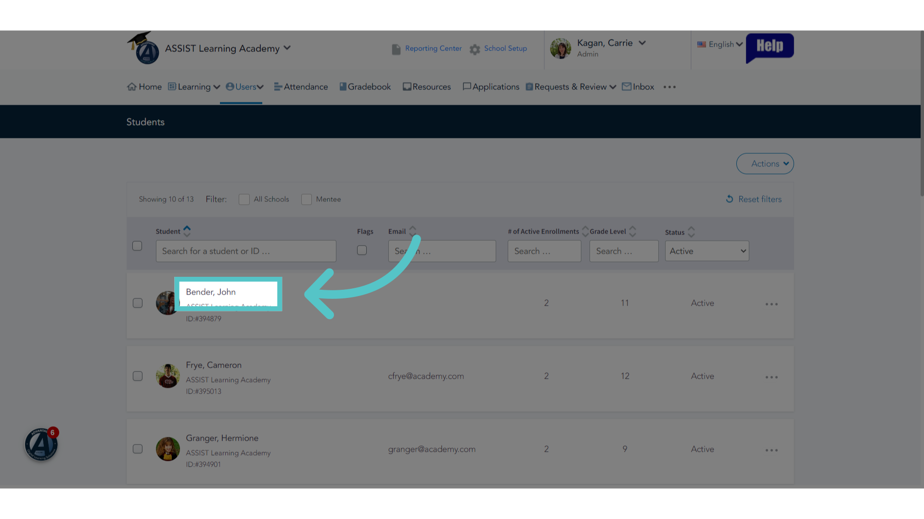Open the navigation overflow three-dot menu
The image size is (924, 519).
point(669,87)
